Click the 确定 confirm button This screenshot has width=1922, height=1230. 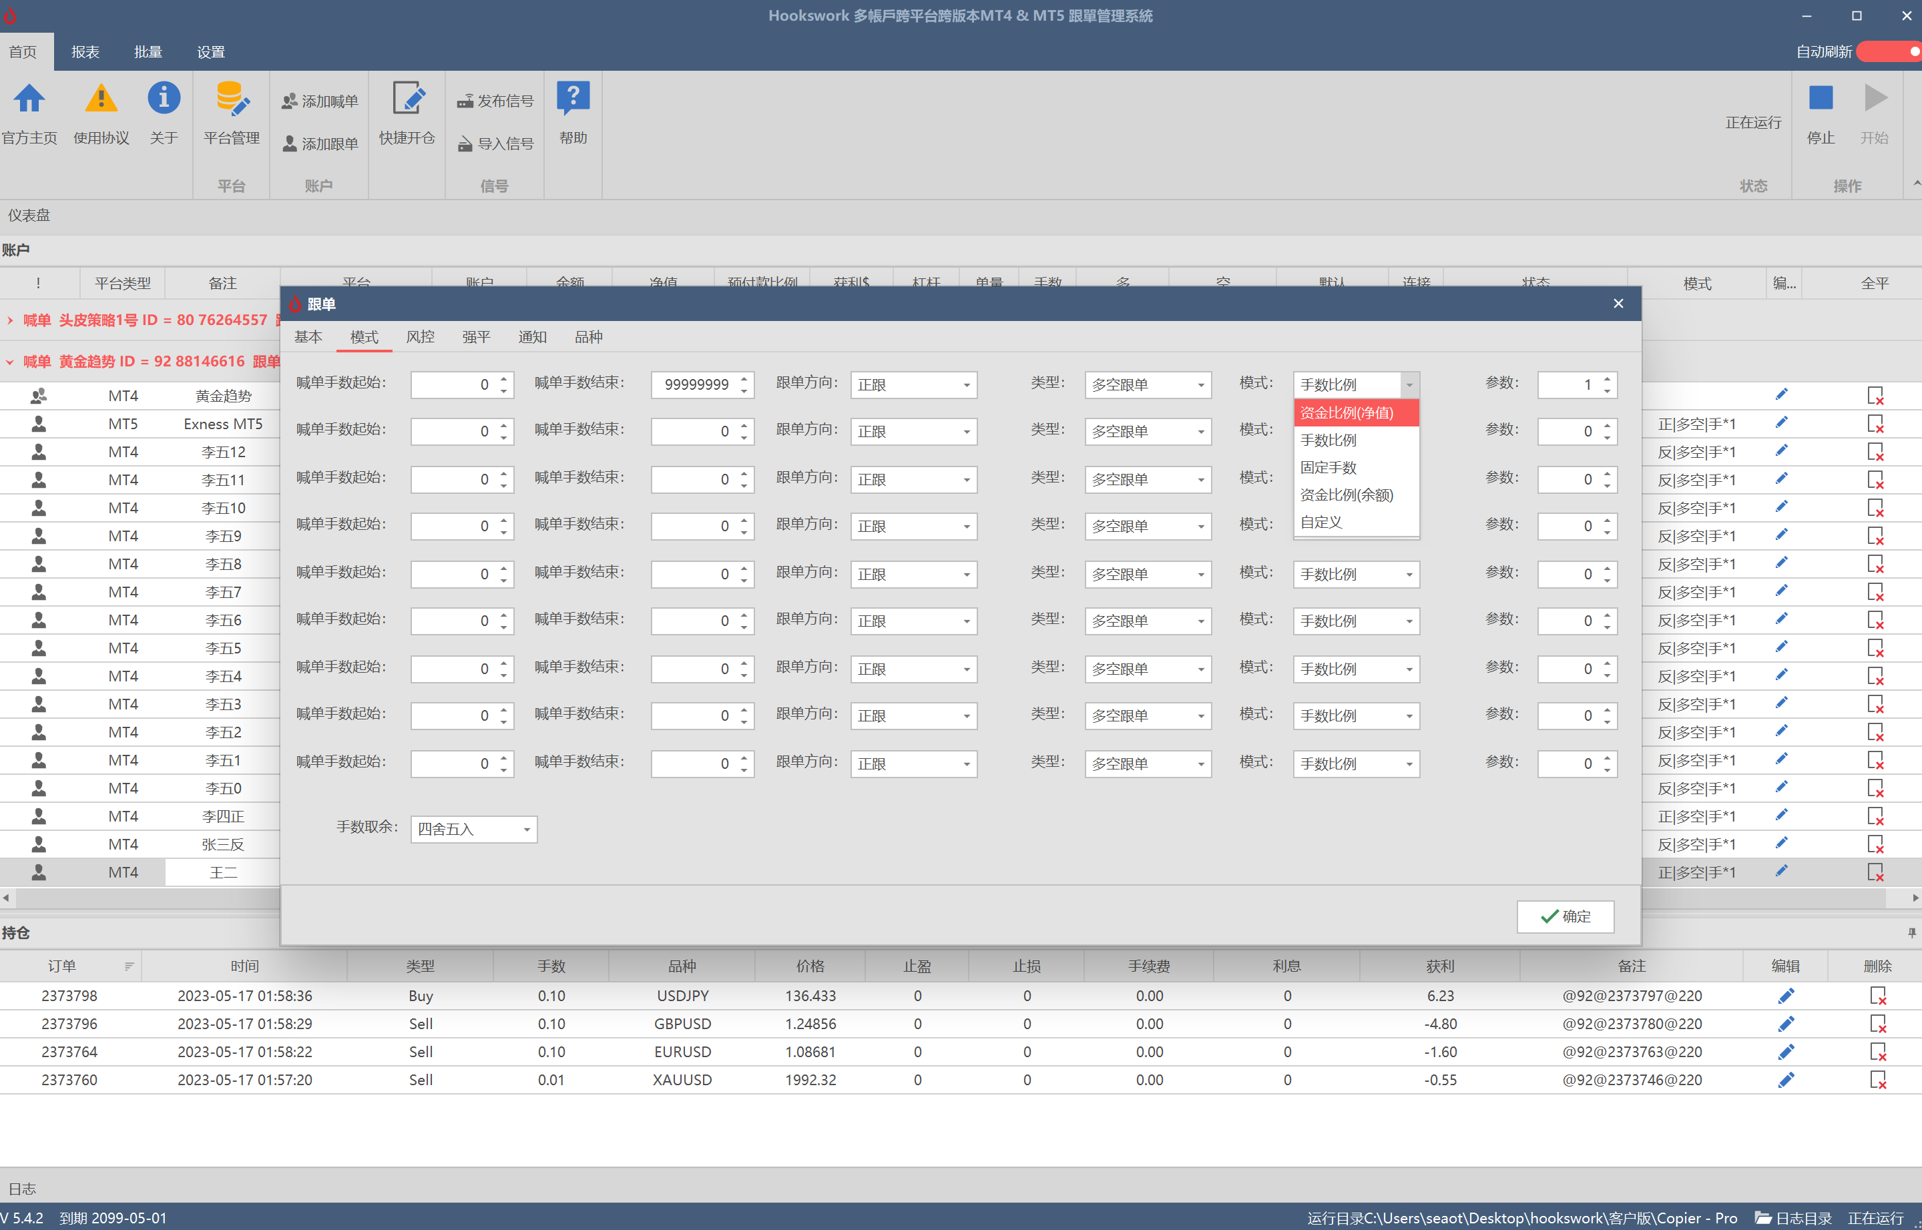[x=1565, y=916]
